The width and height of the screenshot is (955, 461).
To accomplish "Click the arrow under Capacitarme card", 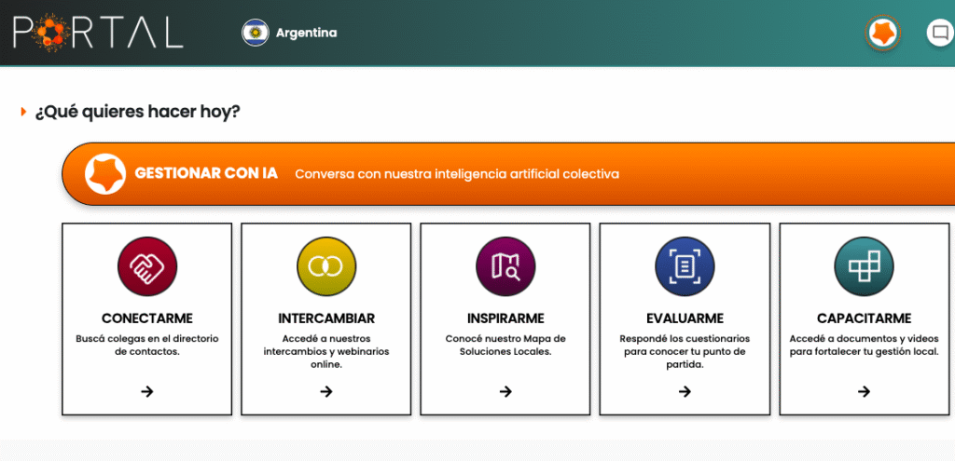I will point(864,391).
